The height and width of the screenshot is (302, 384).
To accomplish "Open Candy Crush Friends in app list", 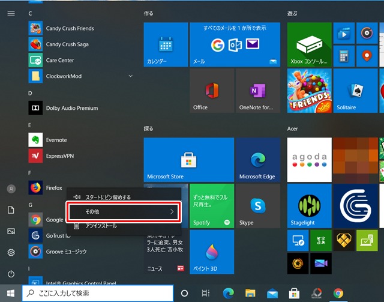I will pos(81,28).
